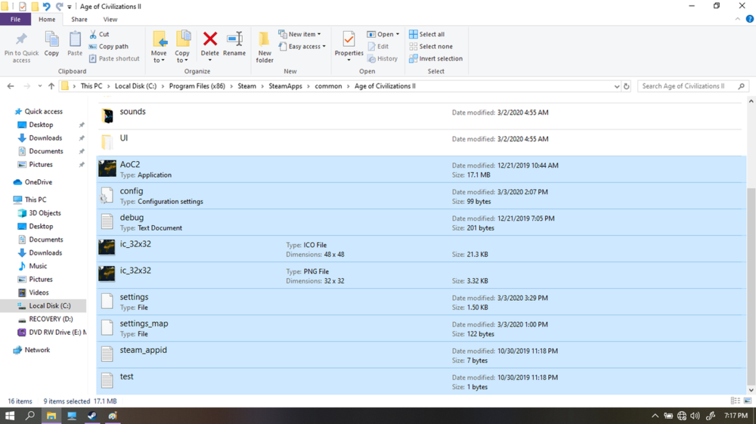Refresh the folder view
This screenshot has height=424, width=756.
click(626, 86)
